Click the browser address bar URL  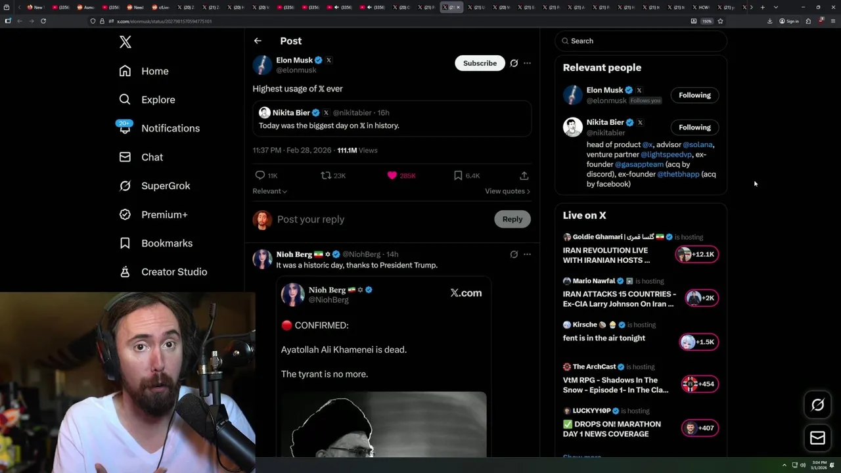[164, 21]
